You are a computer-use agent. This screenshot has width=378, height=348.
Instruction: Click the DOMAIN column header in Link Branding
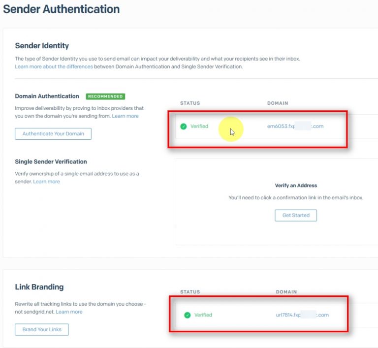tap(286, 292)
